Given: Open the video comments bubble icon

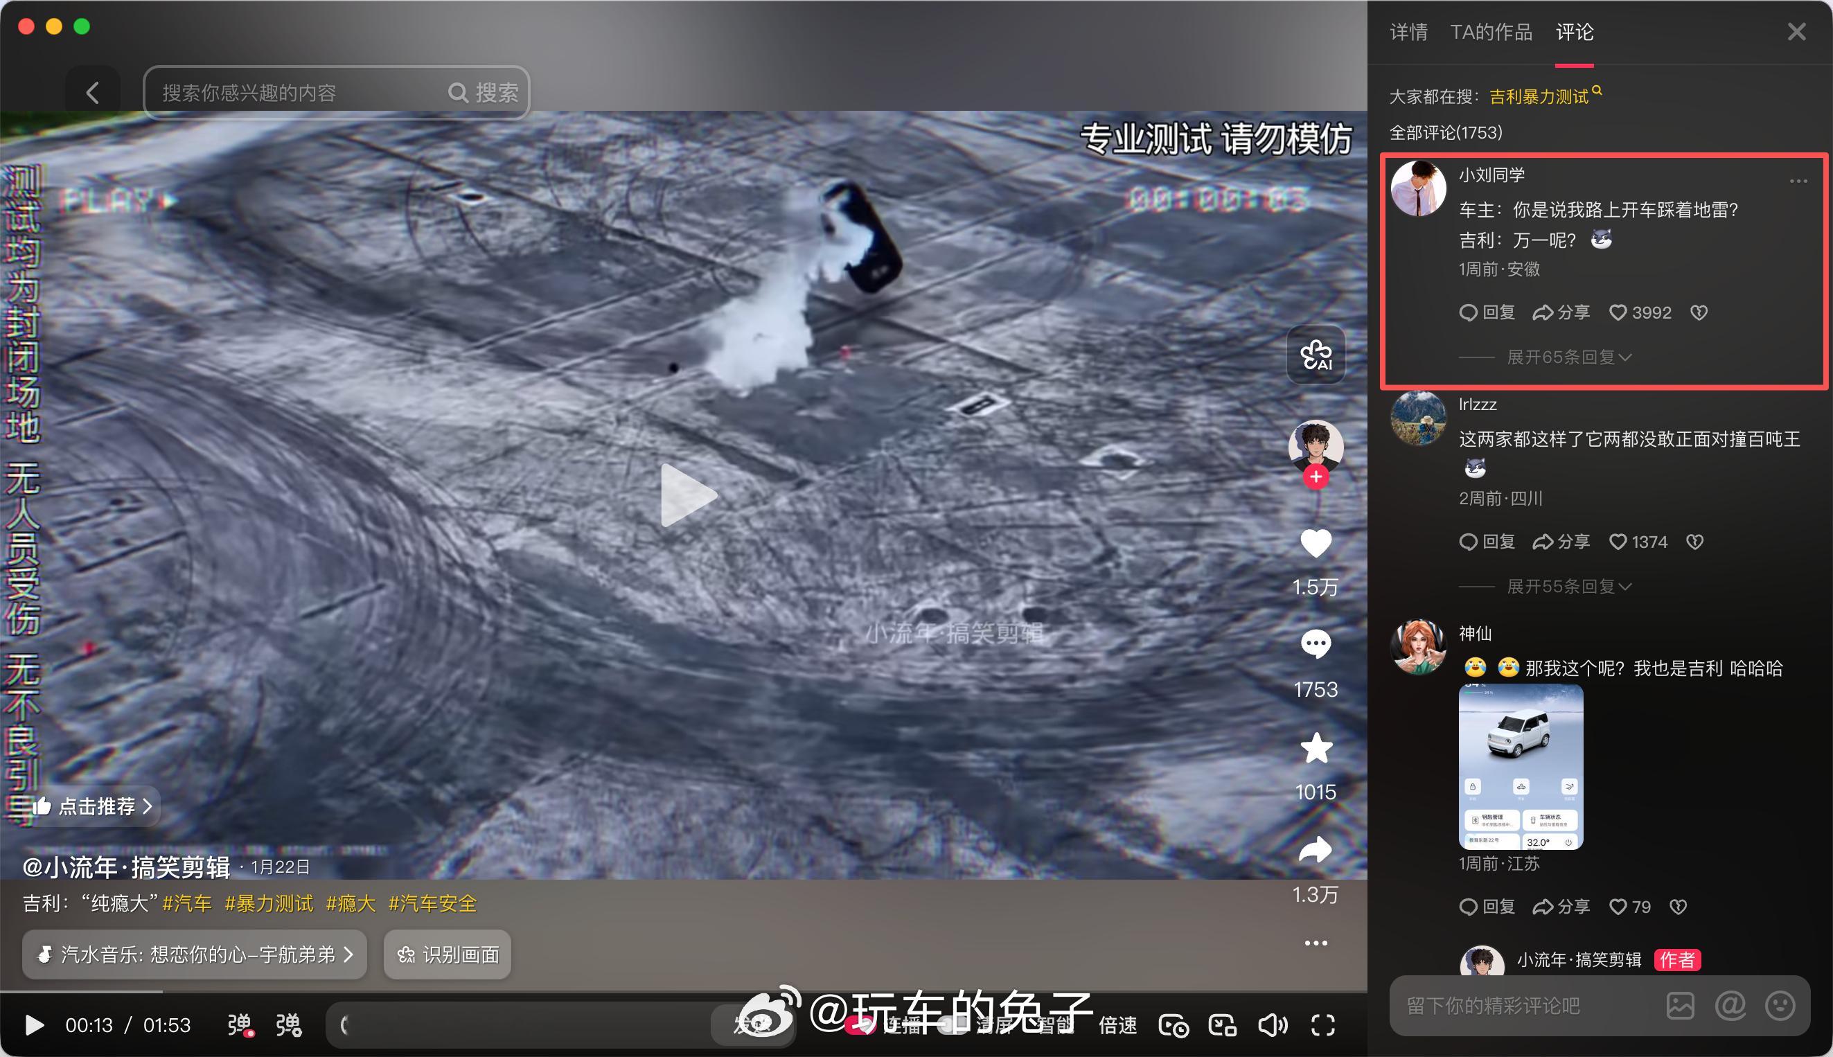Looking at the screenshot, I should pos(1316,644).
